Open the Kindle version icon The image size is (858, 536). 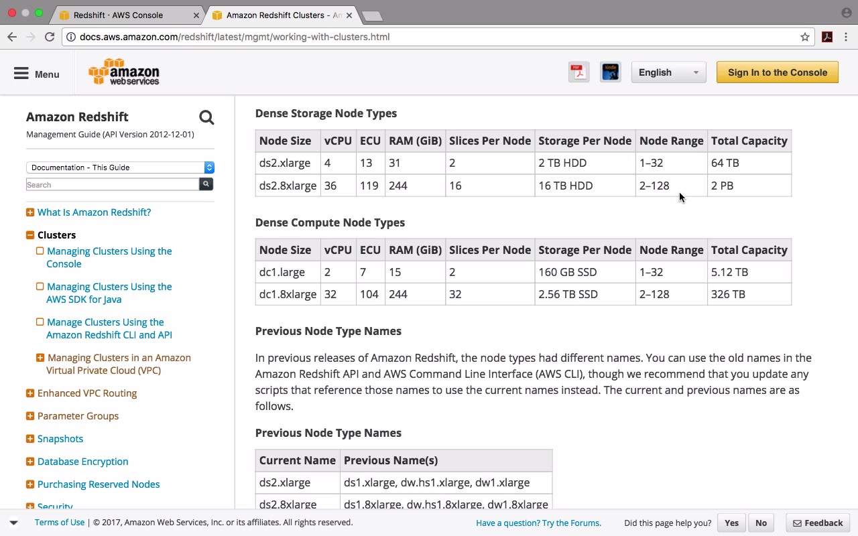610,72
